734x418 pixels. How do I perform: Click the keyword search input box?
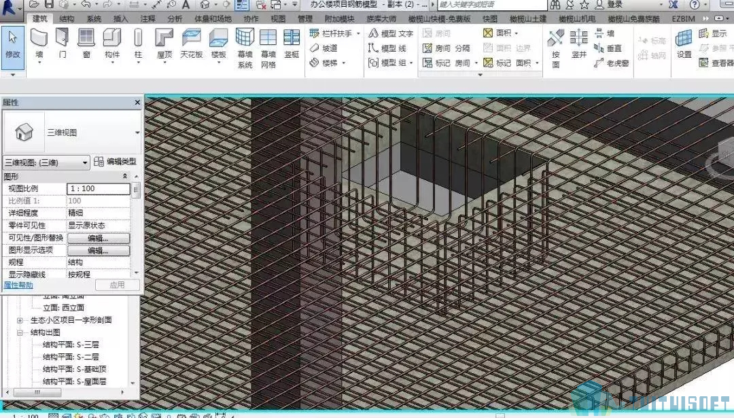click(x=492, y=5)
